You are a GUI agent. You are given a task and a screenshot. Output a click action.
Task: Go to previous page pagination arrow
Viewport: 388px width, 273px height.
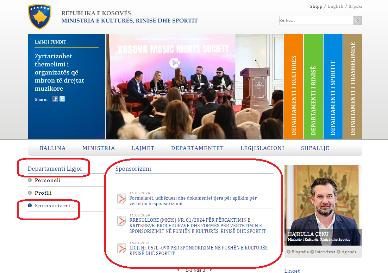click(x=178, y=270)
